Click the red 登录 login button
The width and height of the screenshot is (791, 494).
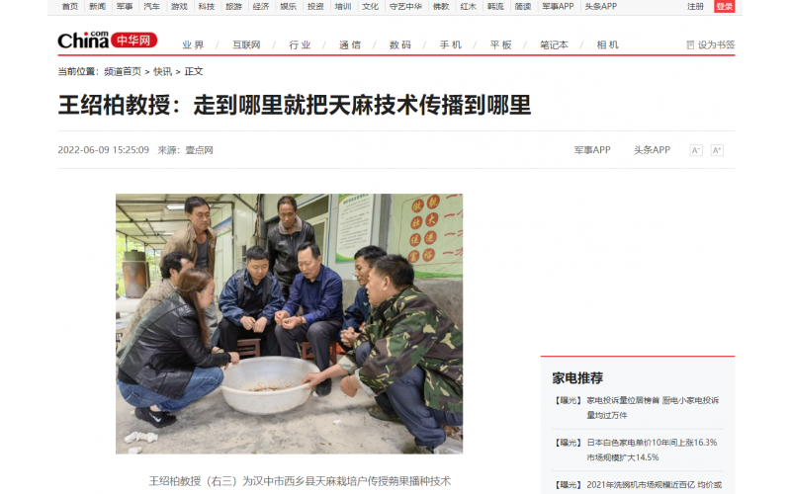tap(725, 7)
